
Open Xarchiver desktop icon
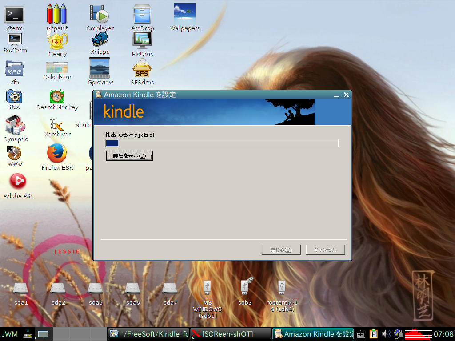[57, 124]
